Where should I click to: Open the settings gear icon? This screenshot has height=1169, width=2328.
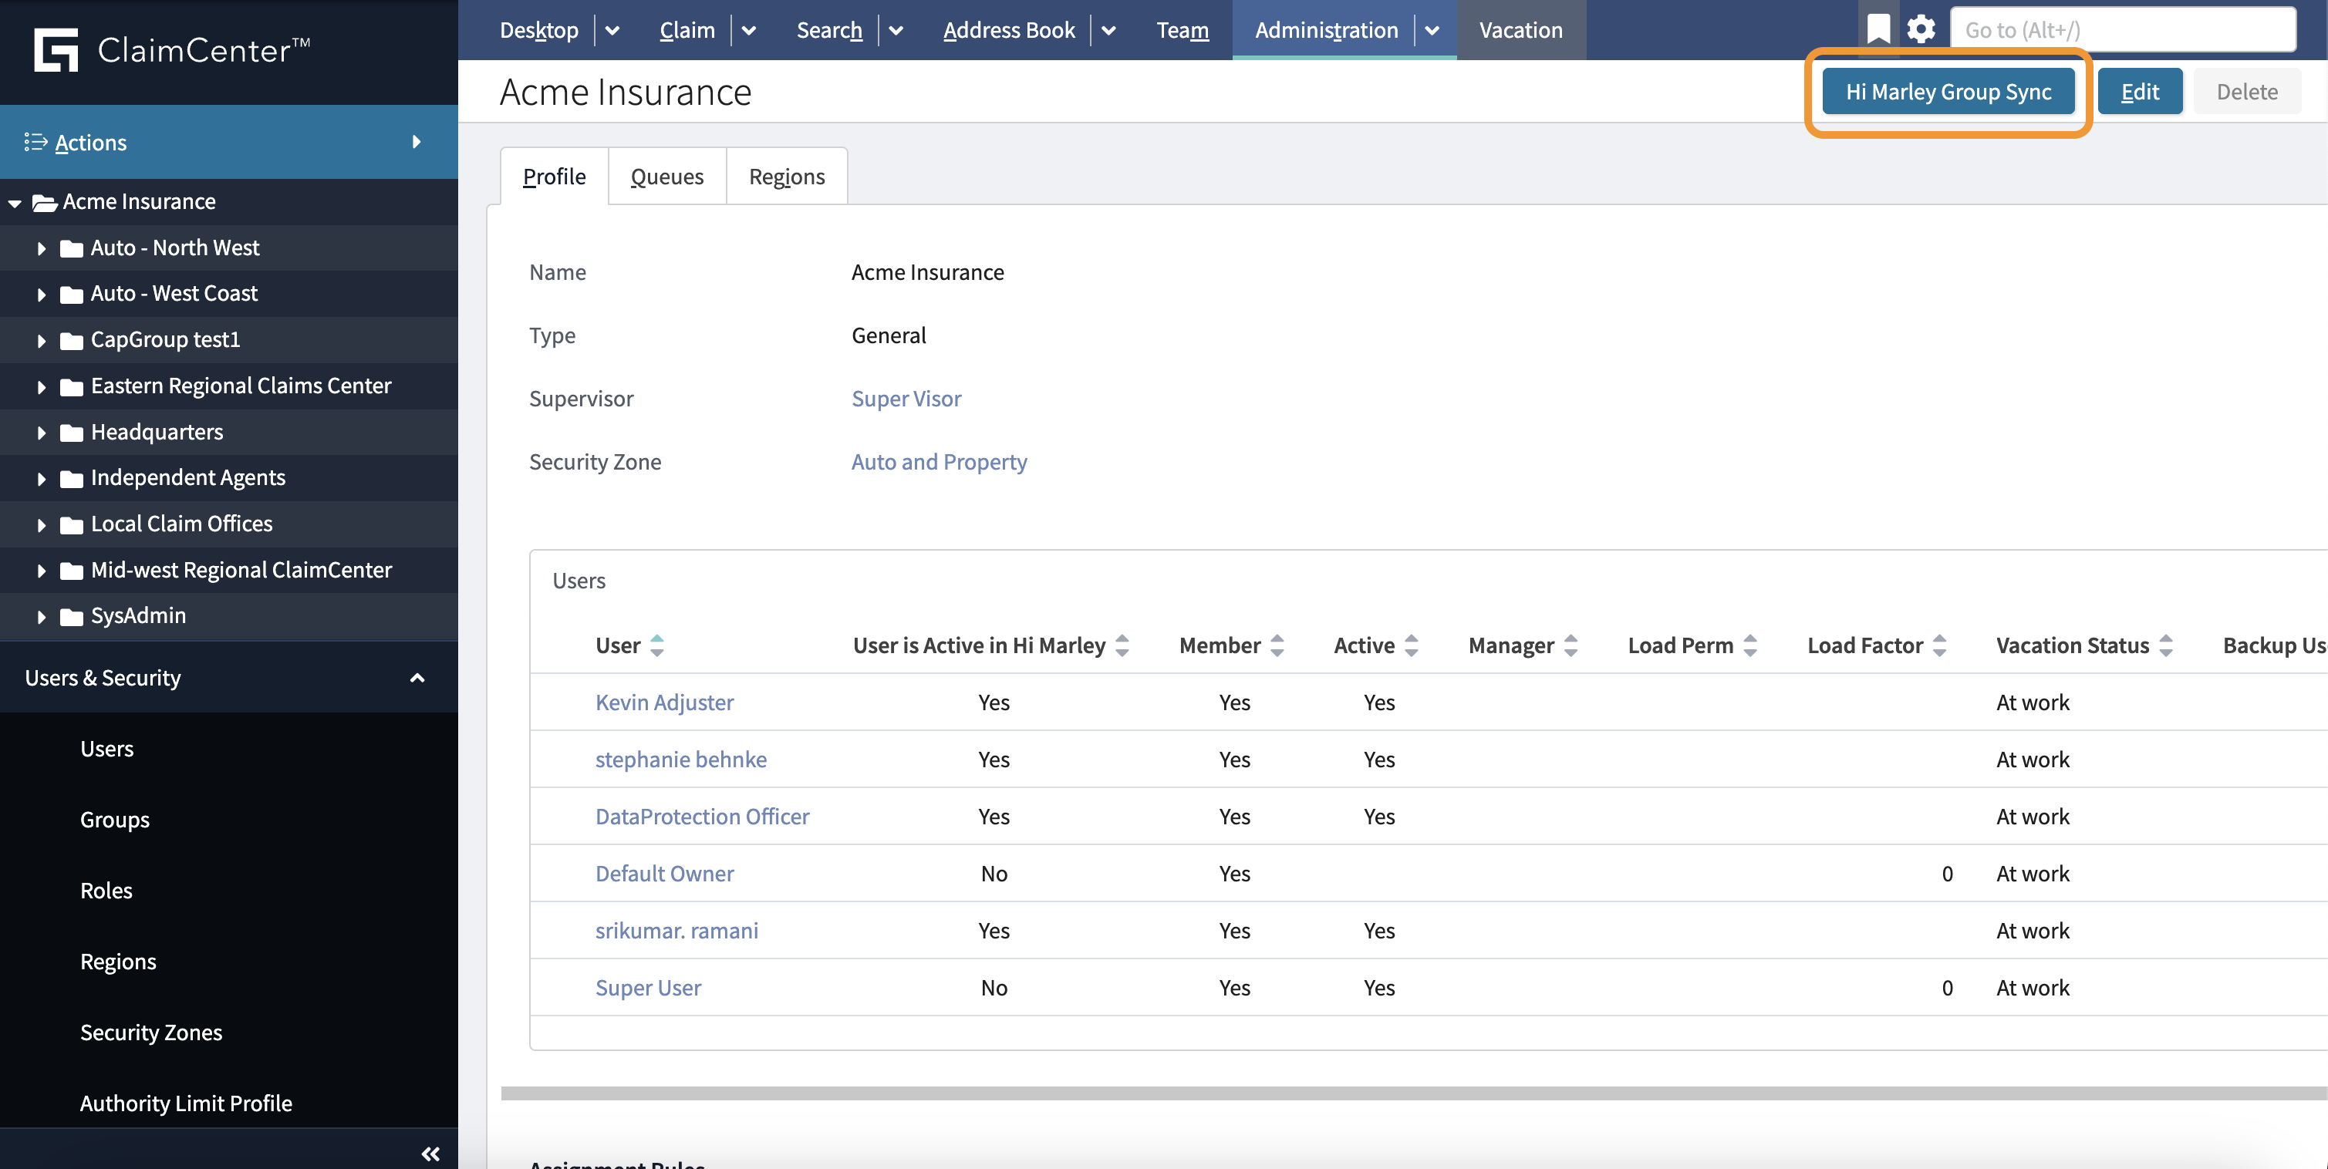(x=1921, y=29)
